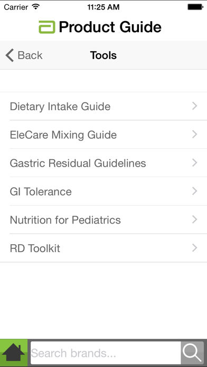Tap the magnifying glass search icon
Image resolution: width=207 pixels, height=367 pixels.
click(192, 353)
